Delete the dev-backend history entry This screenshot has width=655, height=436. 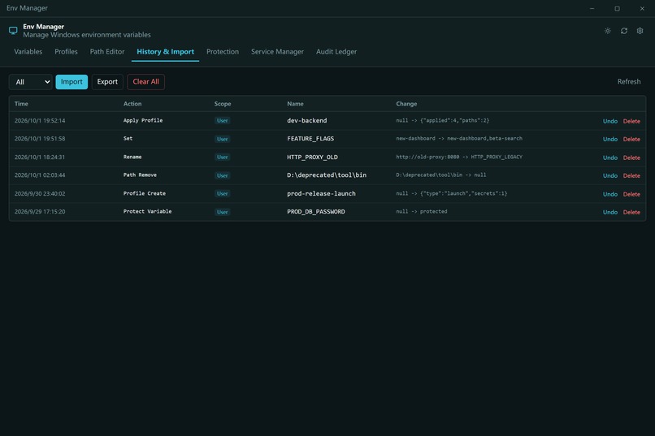pyautogui.click(x=631, y=121)
